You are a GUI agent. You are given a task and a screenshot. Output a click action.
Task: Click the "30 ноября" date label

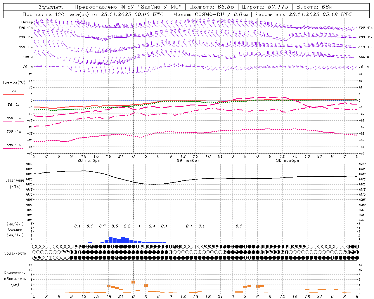[x=288, y=161]
